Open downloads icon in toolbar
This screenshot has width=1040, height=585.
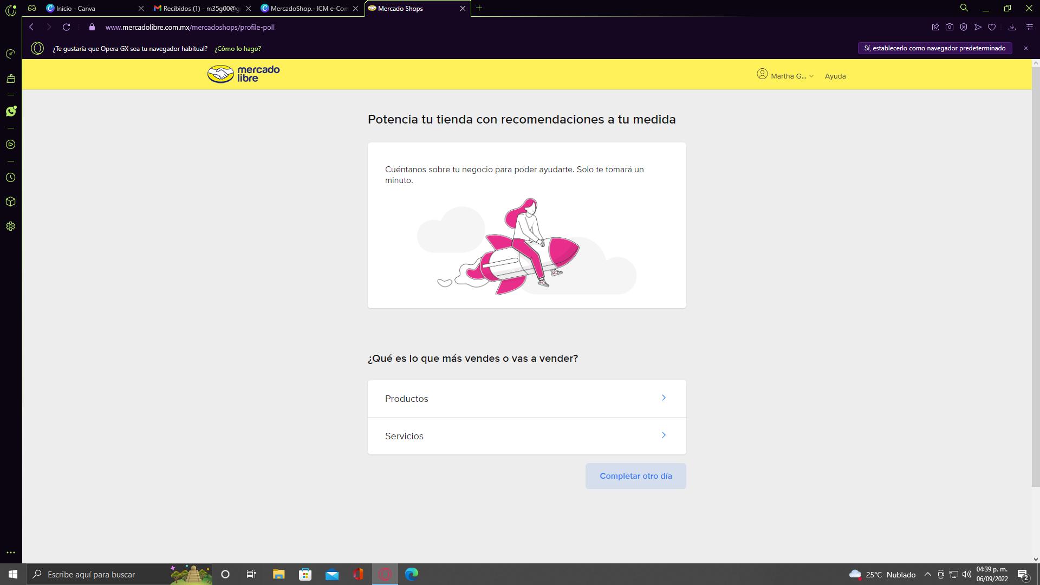tap(1012, 27)
